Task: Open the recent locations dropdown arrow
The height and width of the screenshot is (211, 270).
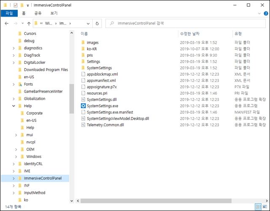Action: (x=22, y=24)
